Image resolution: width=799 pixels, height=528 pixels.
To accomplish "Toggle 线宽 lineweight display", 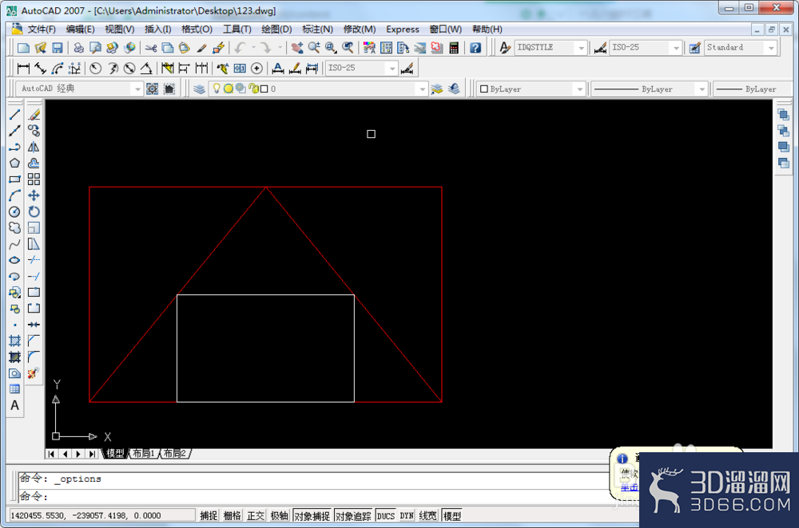I will click(427, 516).
